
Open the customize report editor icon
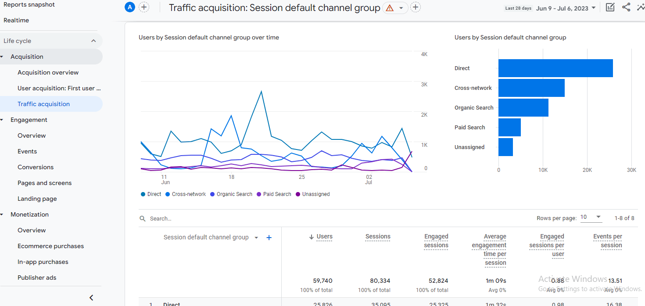[x=610, y=7]
